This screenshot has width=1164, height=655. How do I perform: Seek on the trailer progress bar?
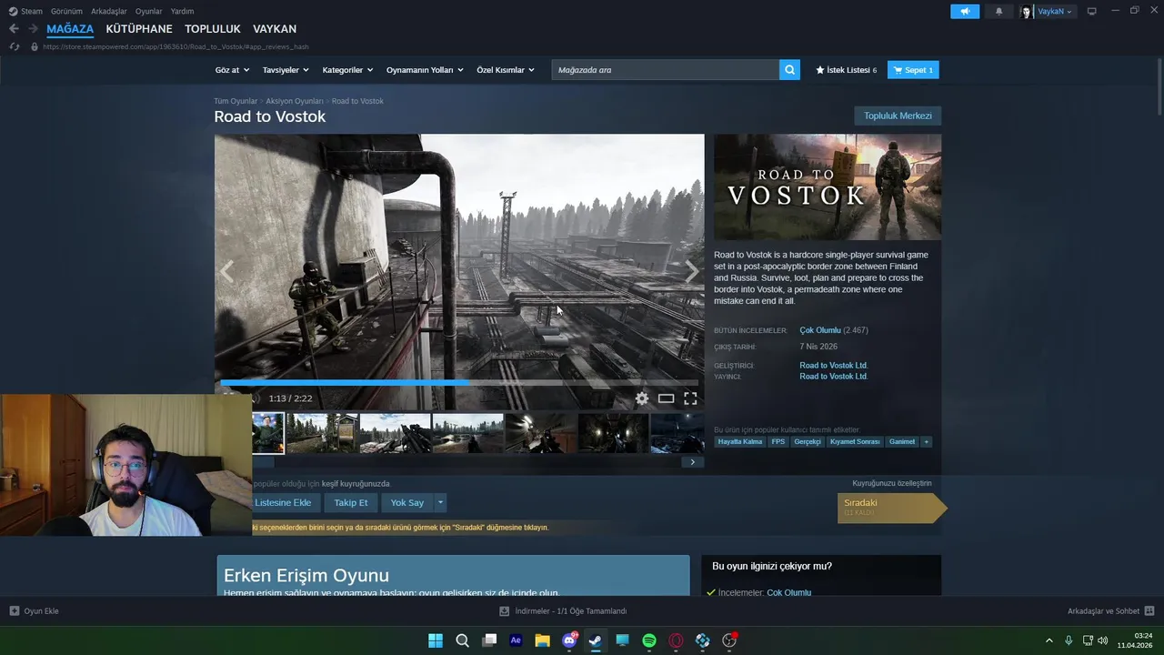(459, 383)
